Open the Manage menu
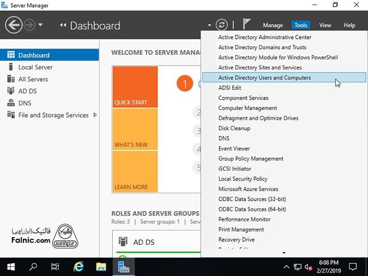 (272, 25)
